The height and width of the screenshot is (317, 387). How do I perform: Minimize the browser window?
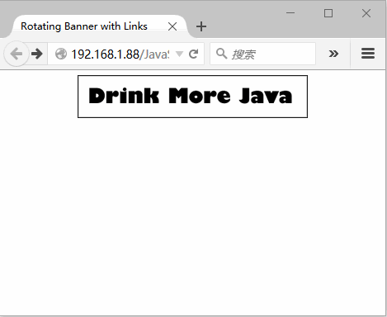pyautogui.click(x=290, y=13)
